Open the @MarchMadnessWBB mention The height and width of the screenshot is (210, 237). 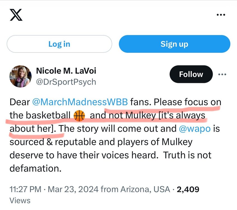(80, 102)
